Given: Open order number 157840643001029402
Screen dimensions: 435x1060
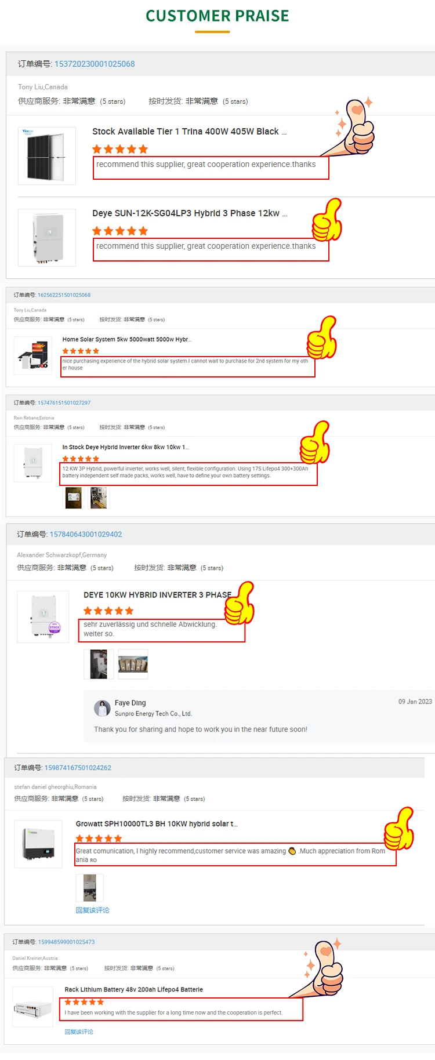Looking at the screenshot, I should tap(86, 534).
